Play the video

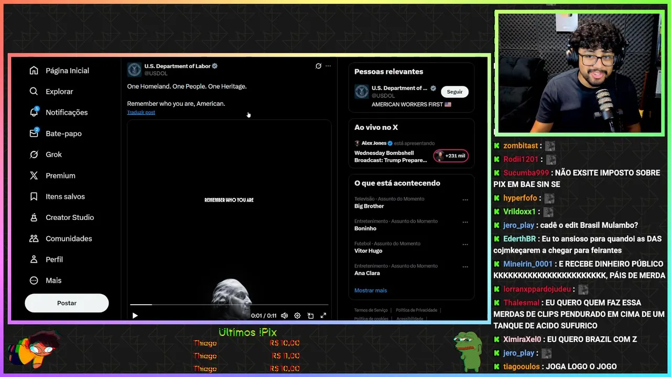(x=135, y=316)
